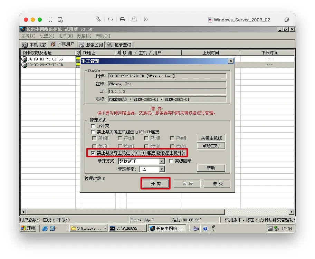Click the keyboard icon in taskbar
Screen dimensions: 315x259
tap(196, 229)
